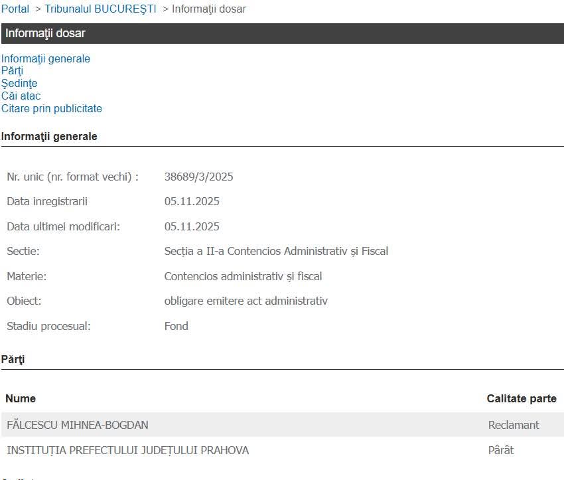Screen dimensions: 564x480
Task: Click the Nume column header
Action: click(21, 399)
